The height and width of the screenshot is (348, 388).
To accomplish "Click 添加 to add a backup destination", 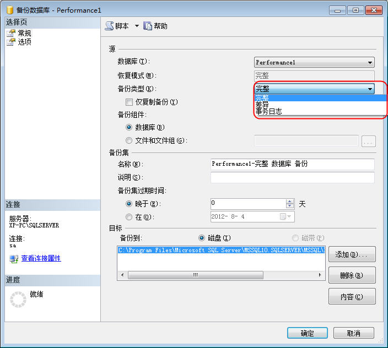I will tap(352, 254).
